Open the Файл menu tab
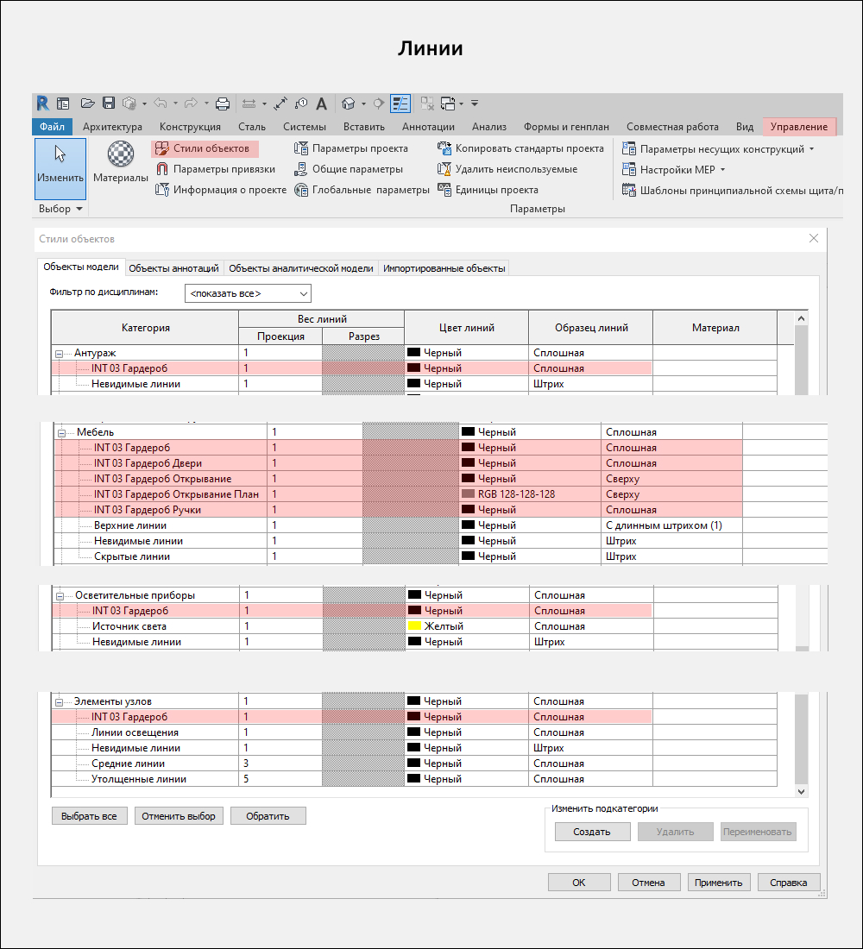 click(x=52, y=127)
